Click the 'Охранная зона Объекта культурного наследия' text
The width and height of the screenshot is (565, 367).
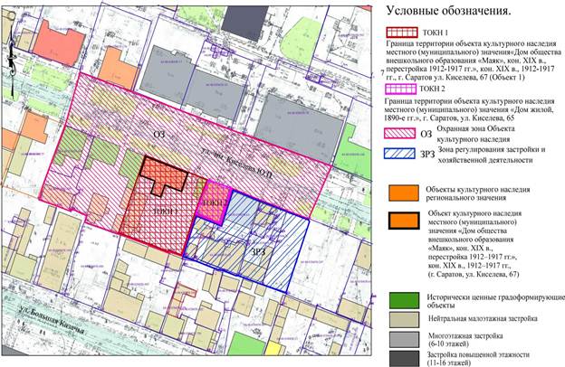coord(476,134)
